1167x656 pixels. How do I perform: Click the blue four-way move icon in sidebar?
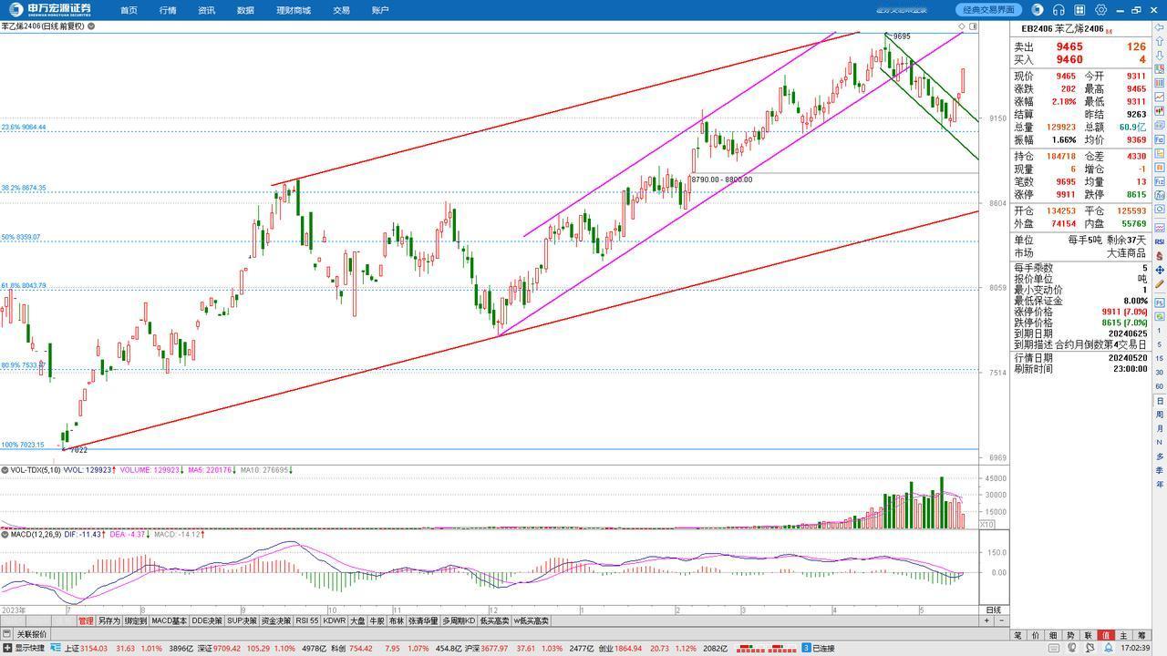tap(1160, 271)
